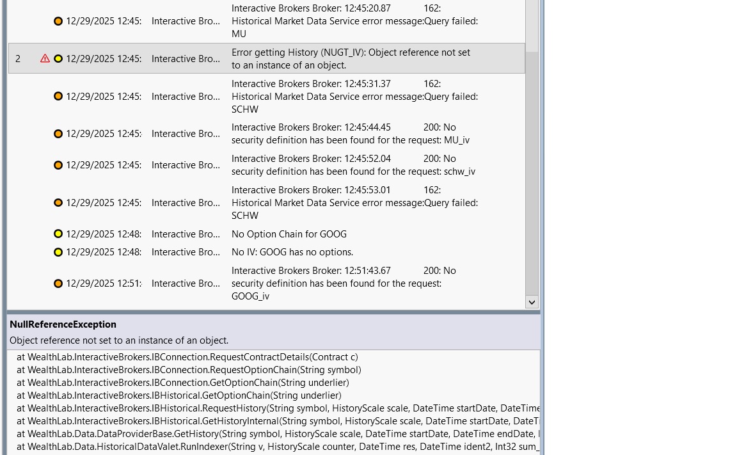Click yellow circle beside No IV: GOOG message
Image resolution: width=737 pixels, height=455 pixels.
pos(58,252)
